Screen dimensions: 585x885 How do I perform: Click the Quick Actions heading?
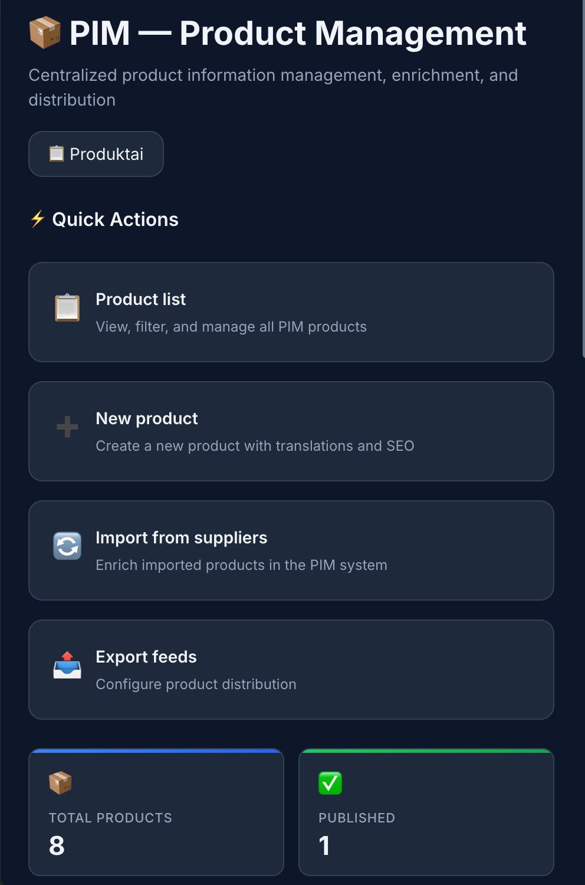pos(115,219)
